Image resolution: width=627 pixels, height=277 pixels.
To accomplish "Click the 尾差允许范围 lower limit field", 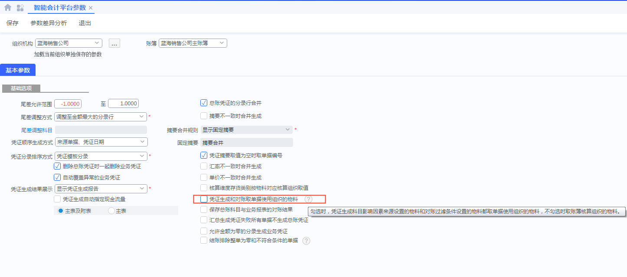I will pyautogui.click(x=68, y=104).
